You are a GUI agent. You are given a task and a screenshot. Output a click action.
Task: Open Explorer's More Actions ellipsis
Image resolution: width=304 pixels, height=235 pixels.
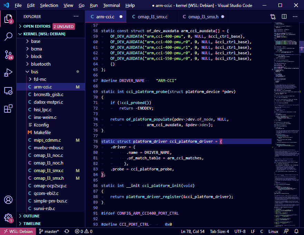pos(76,16)
